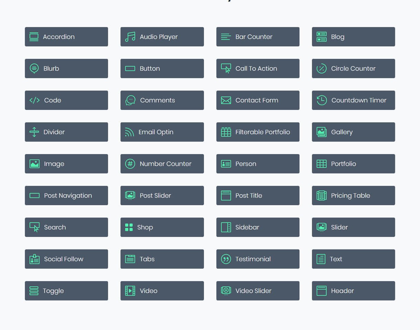Select the Search module
This screenshot has width=420, height=330.
(x=66, y=227)
